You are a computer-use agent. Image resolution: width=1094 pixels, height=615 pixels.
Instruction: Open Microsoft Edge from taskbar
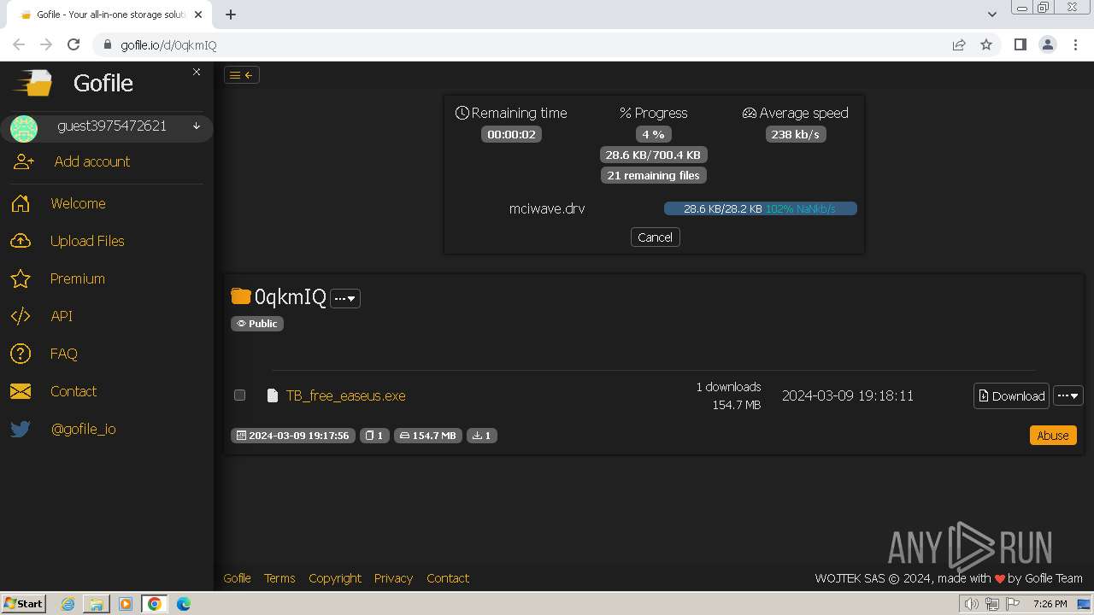point(183,604)
